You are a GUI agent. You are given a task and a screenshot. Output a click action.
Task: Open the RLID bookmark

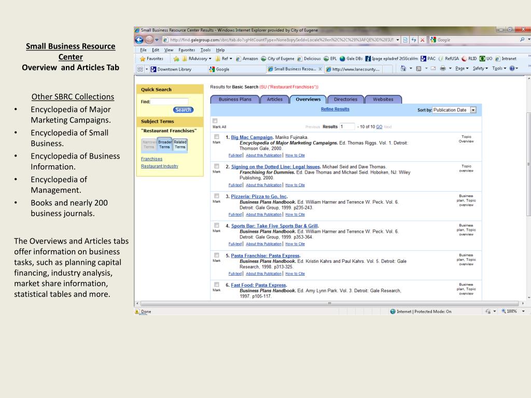click(x=469, y=59)
